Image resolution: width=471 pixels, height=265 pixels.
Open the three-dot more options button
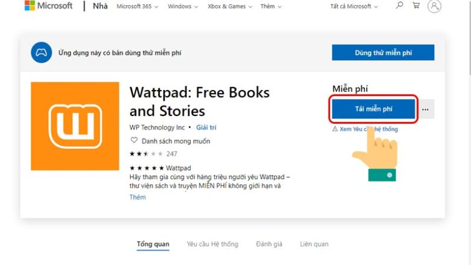click(x=426, y=109)
